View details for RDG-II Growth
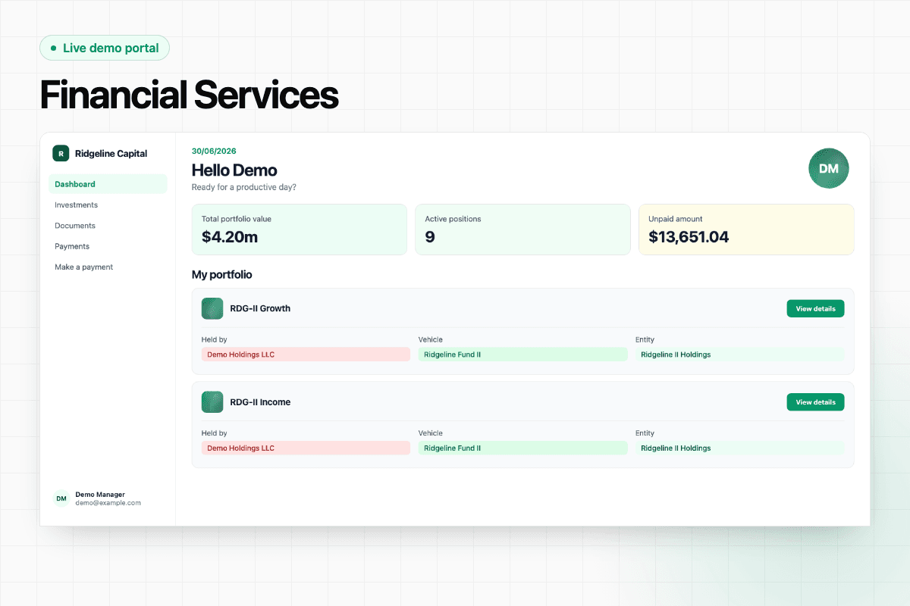 tap(815, 308)
